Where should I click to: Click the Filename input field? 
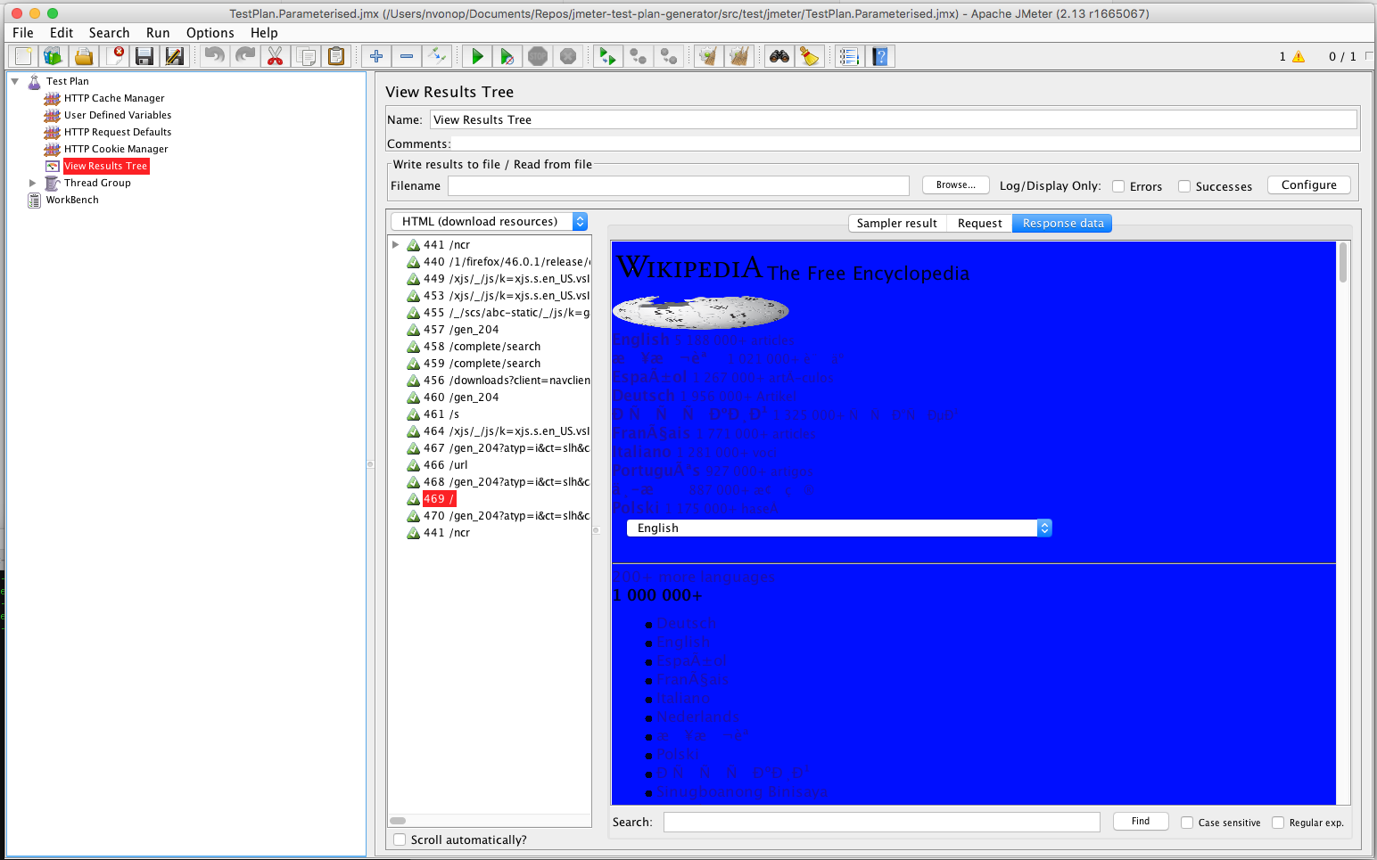(679, 185)
